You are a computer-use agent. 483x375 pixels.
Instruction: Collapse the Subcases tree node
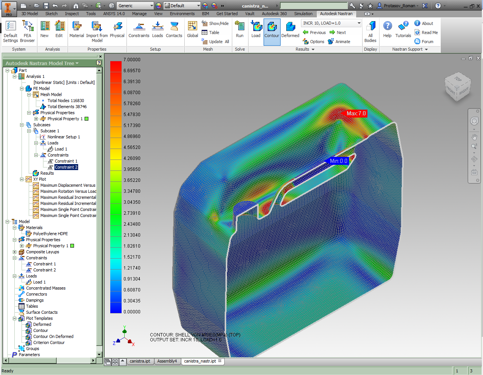(x=22, y=125)
